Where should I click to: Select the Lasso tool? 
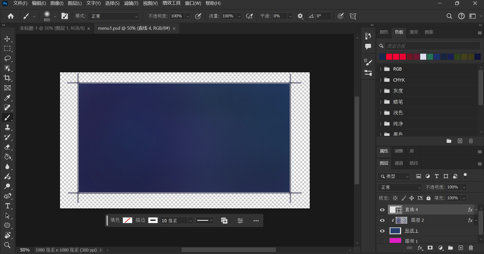[x=7, y=58]
